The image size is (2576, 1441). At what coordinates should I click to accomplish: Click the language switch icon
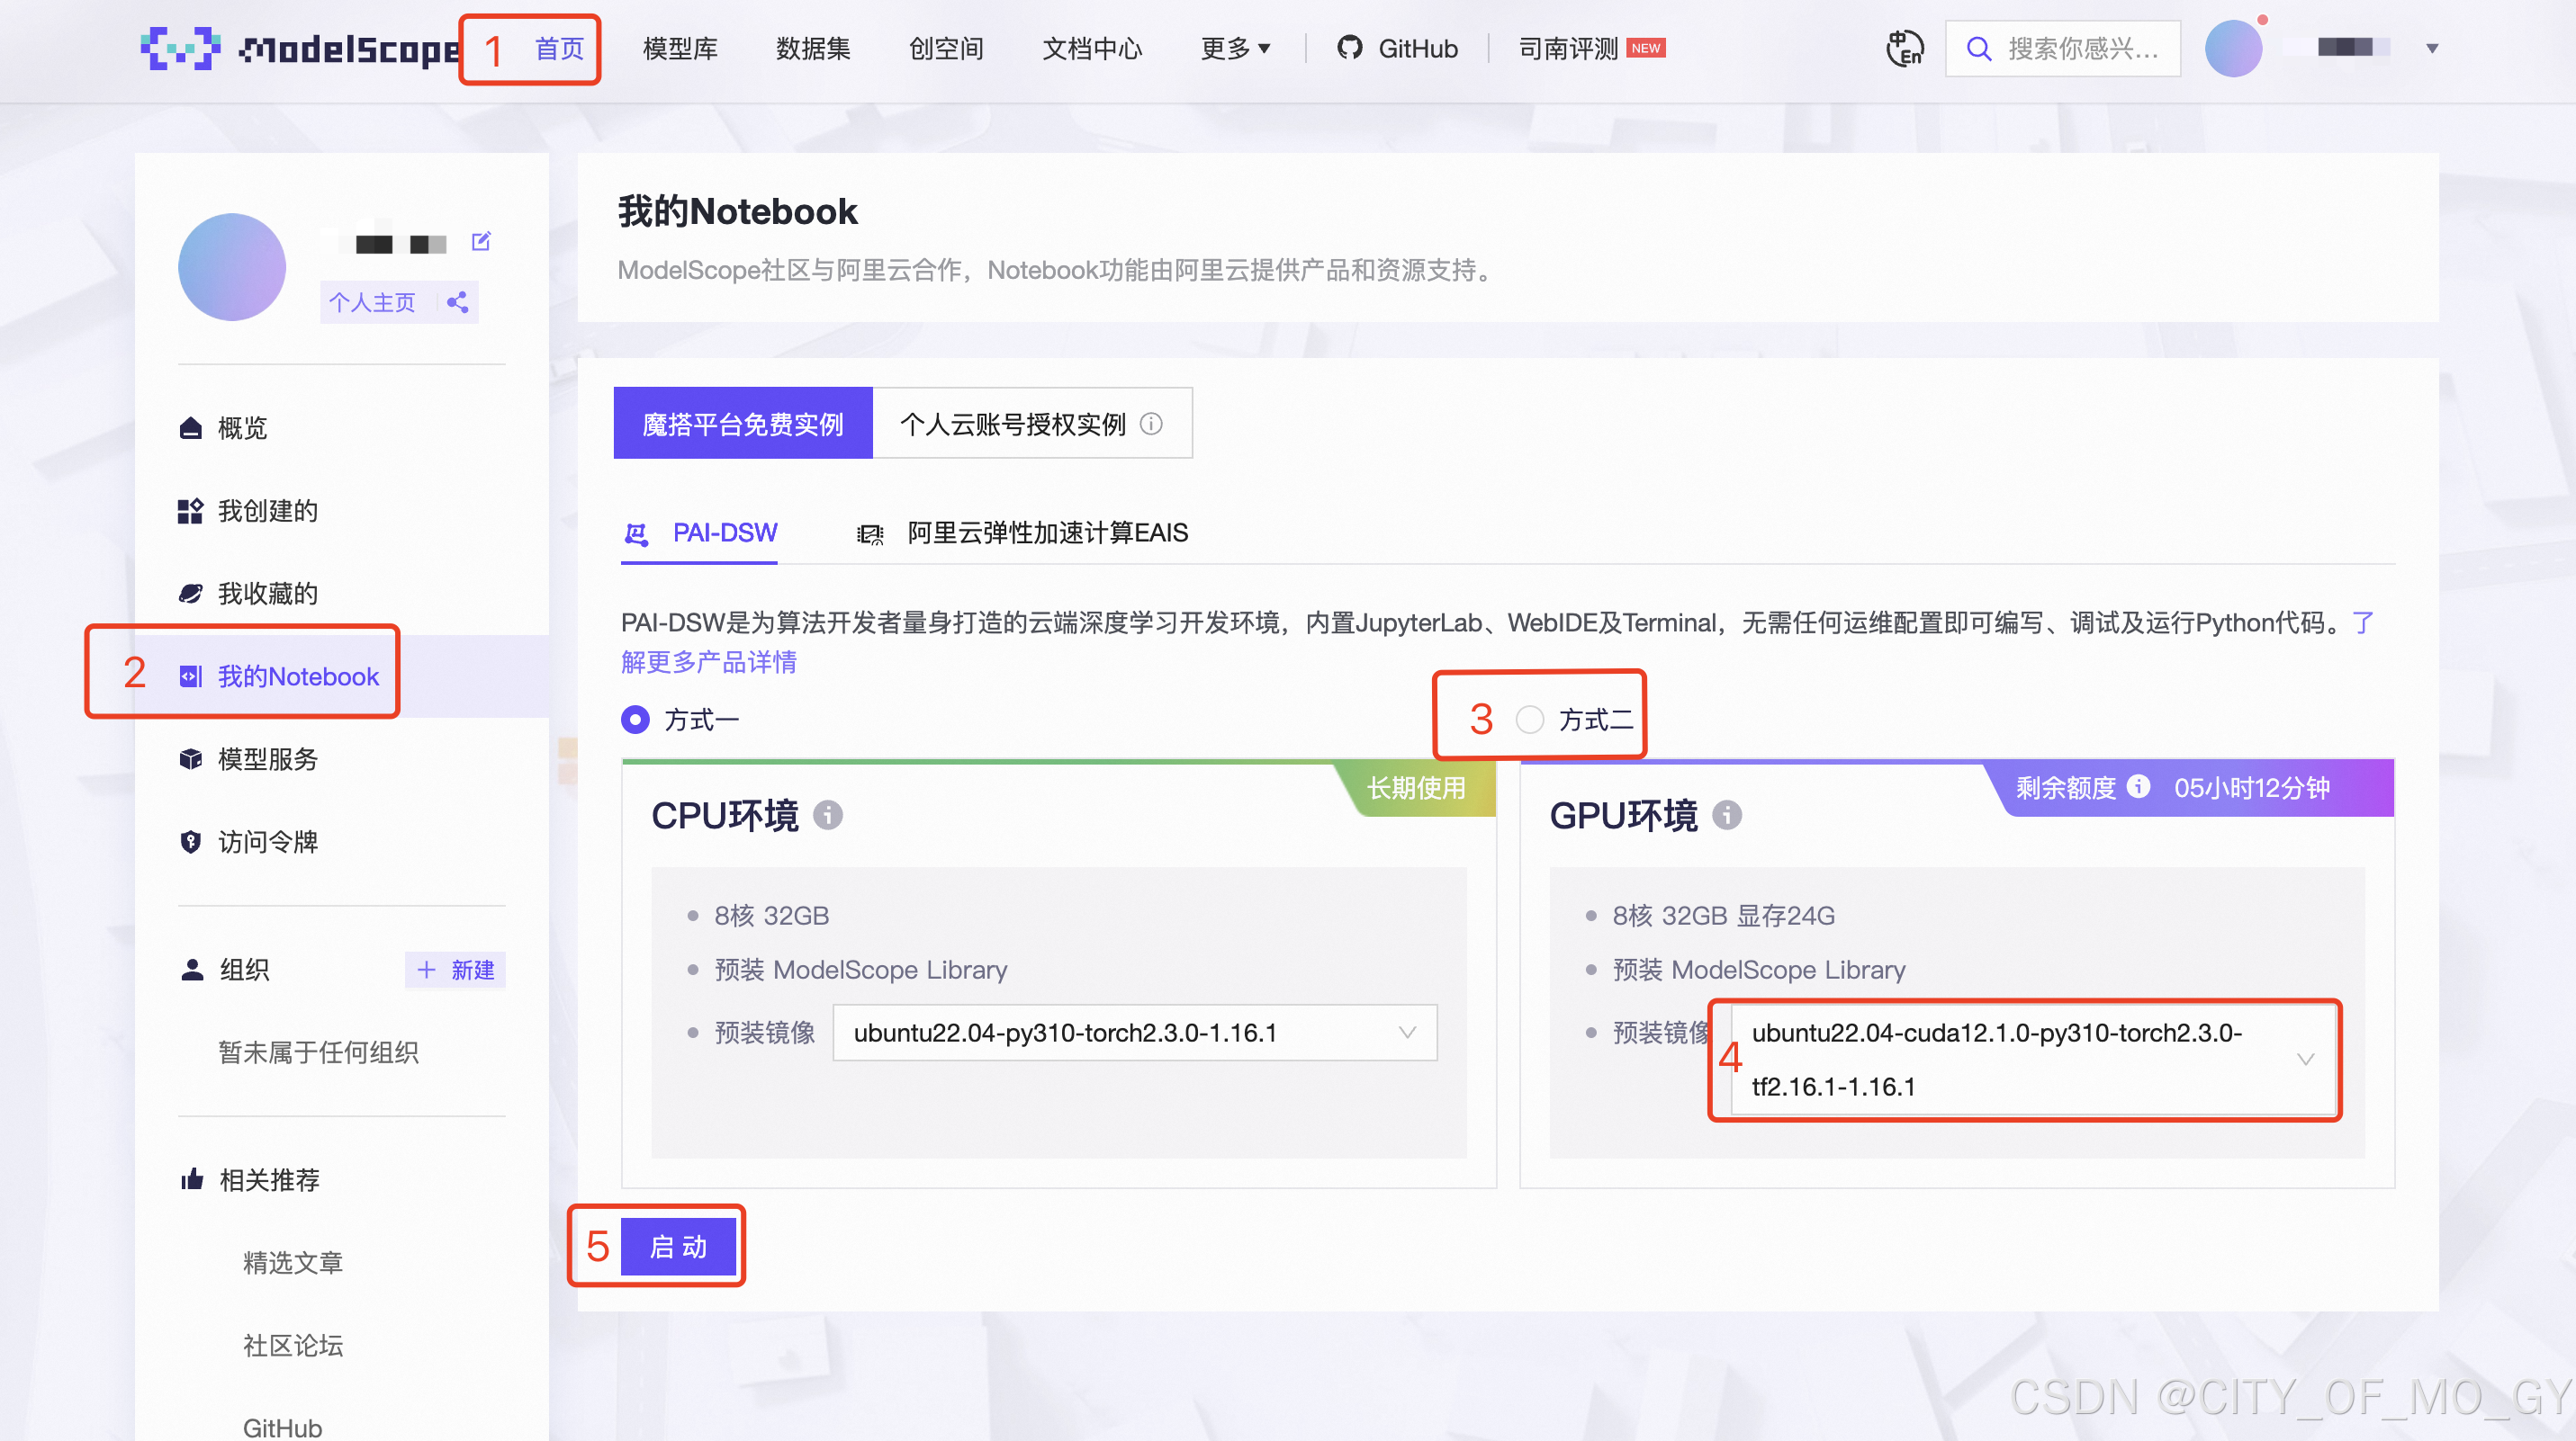click(1904, 48)
